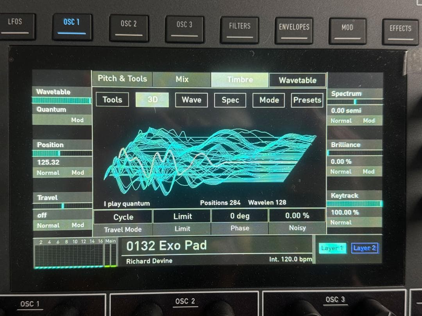The height and width of the screenshot is (316, 422).
Task: Open the Timbre tab
Action: [240, 80]
